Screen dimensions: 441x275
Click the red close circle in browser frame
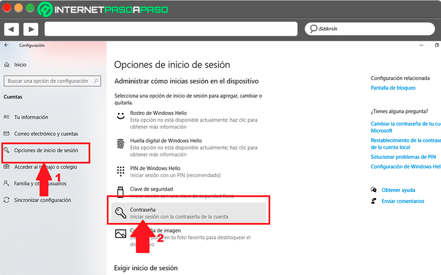point(7,8)
